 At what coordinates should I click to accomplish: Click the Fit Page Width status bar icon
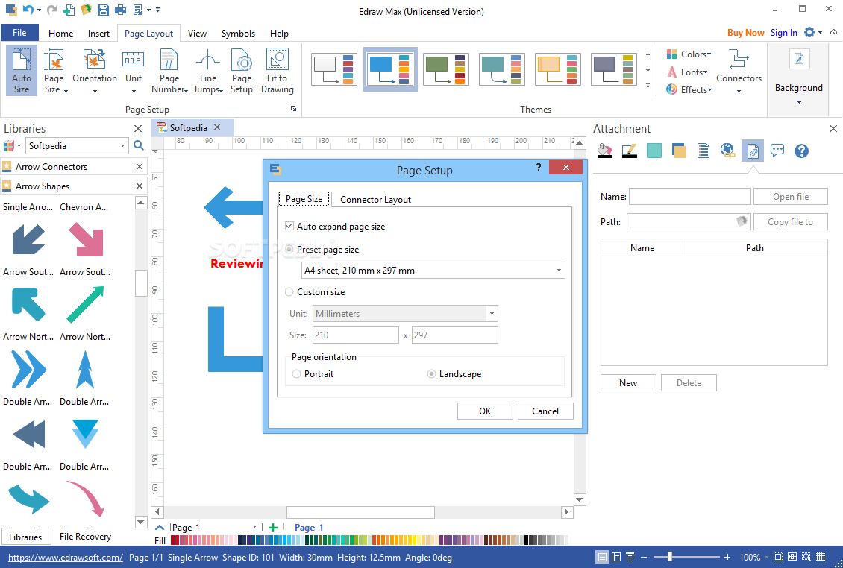[792, 557]
